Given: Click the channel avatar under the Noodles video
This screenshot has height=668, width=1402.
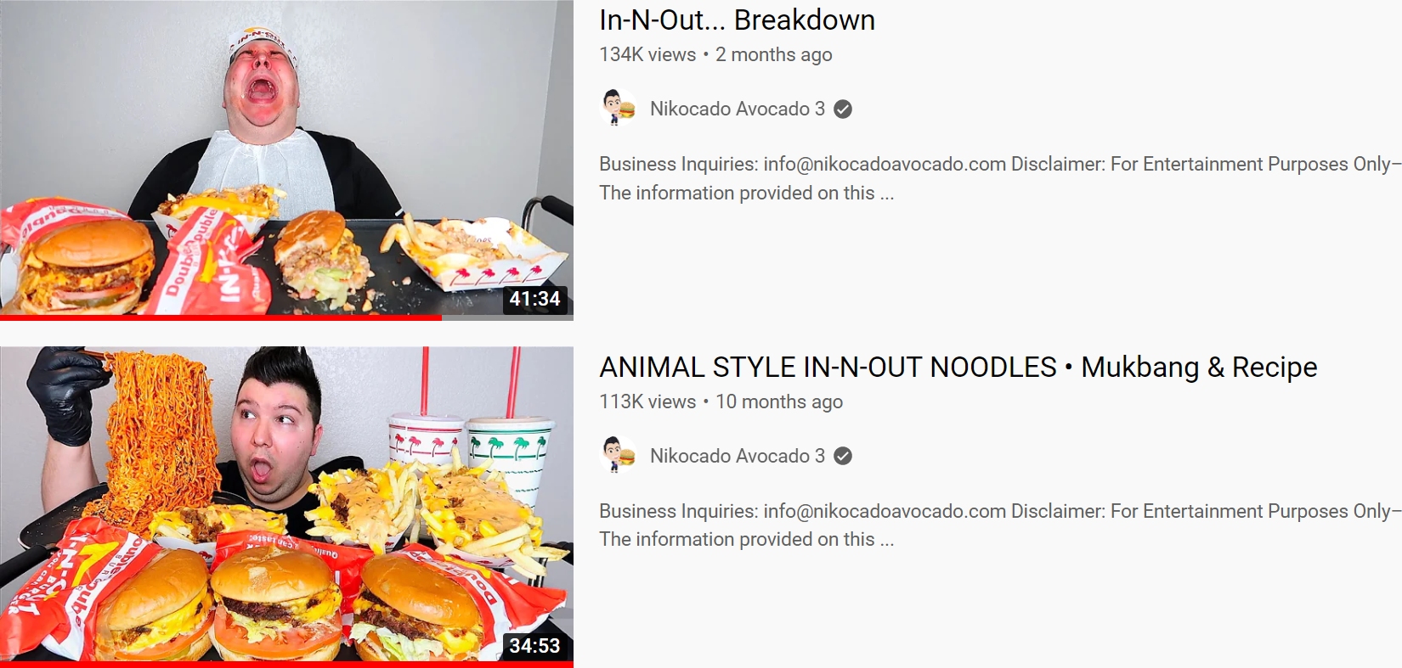Looking at the screenshot, I should (619, 456).
